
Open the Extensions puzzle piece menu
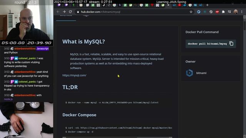click(x=223, y=12)
